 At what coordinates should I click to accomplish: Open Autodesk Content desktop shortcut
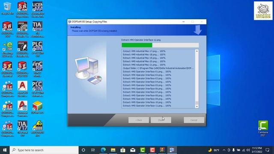click(x=22, y=109)
